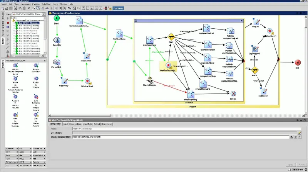Select the stopSlideShow activity

click(x=208, y=58)
